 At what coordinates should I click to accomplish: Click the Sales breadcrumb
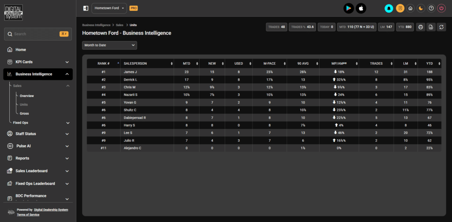tap(120, 25)
